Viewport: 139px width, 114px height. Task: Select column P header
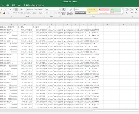click(108, 24)
